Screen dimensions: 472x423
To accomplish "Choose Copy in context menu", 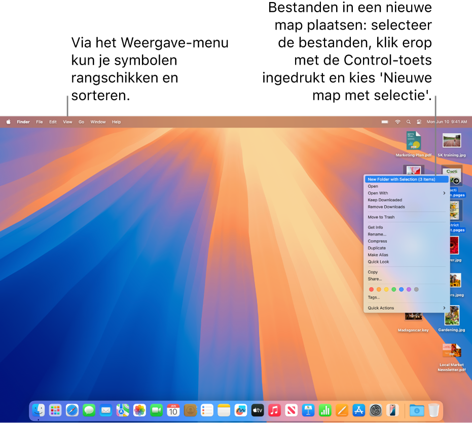I will [x=407, y=272].
